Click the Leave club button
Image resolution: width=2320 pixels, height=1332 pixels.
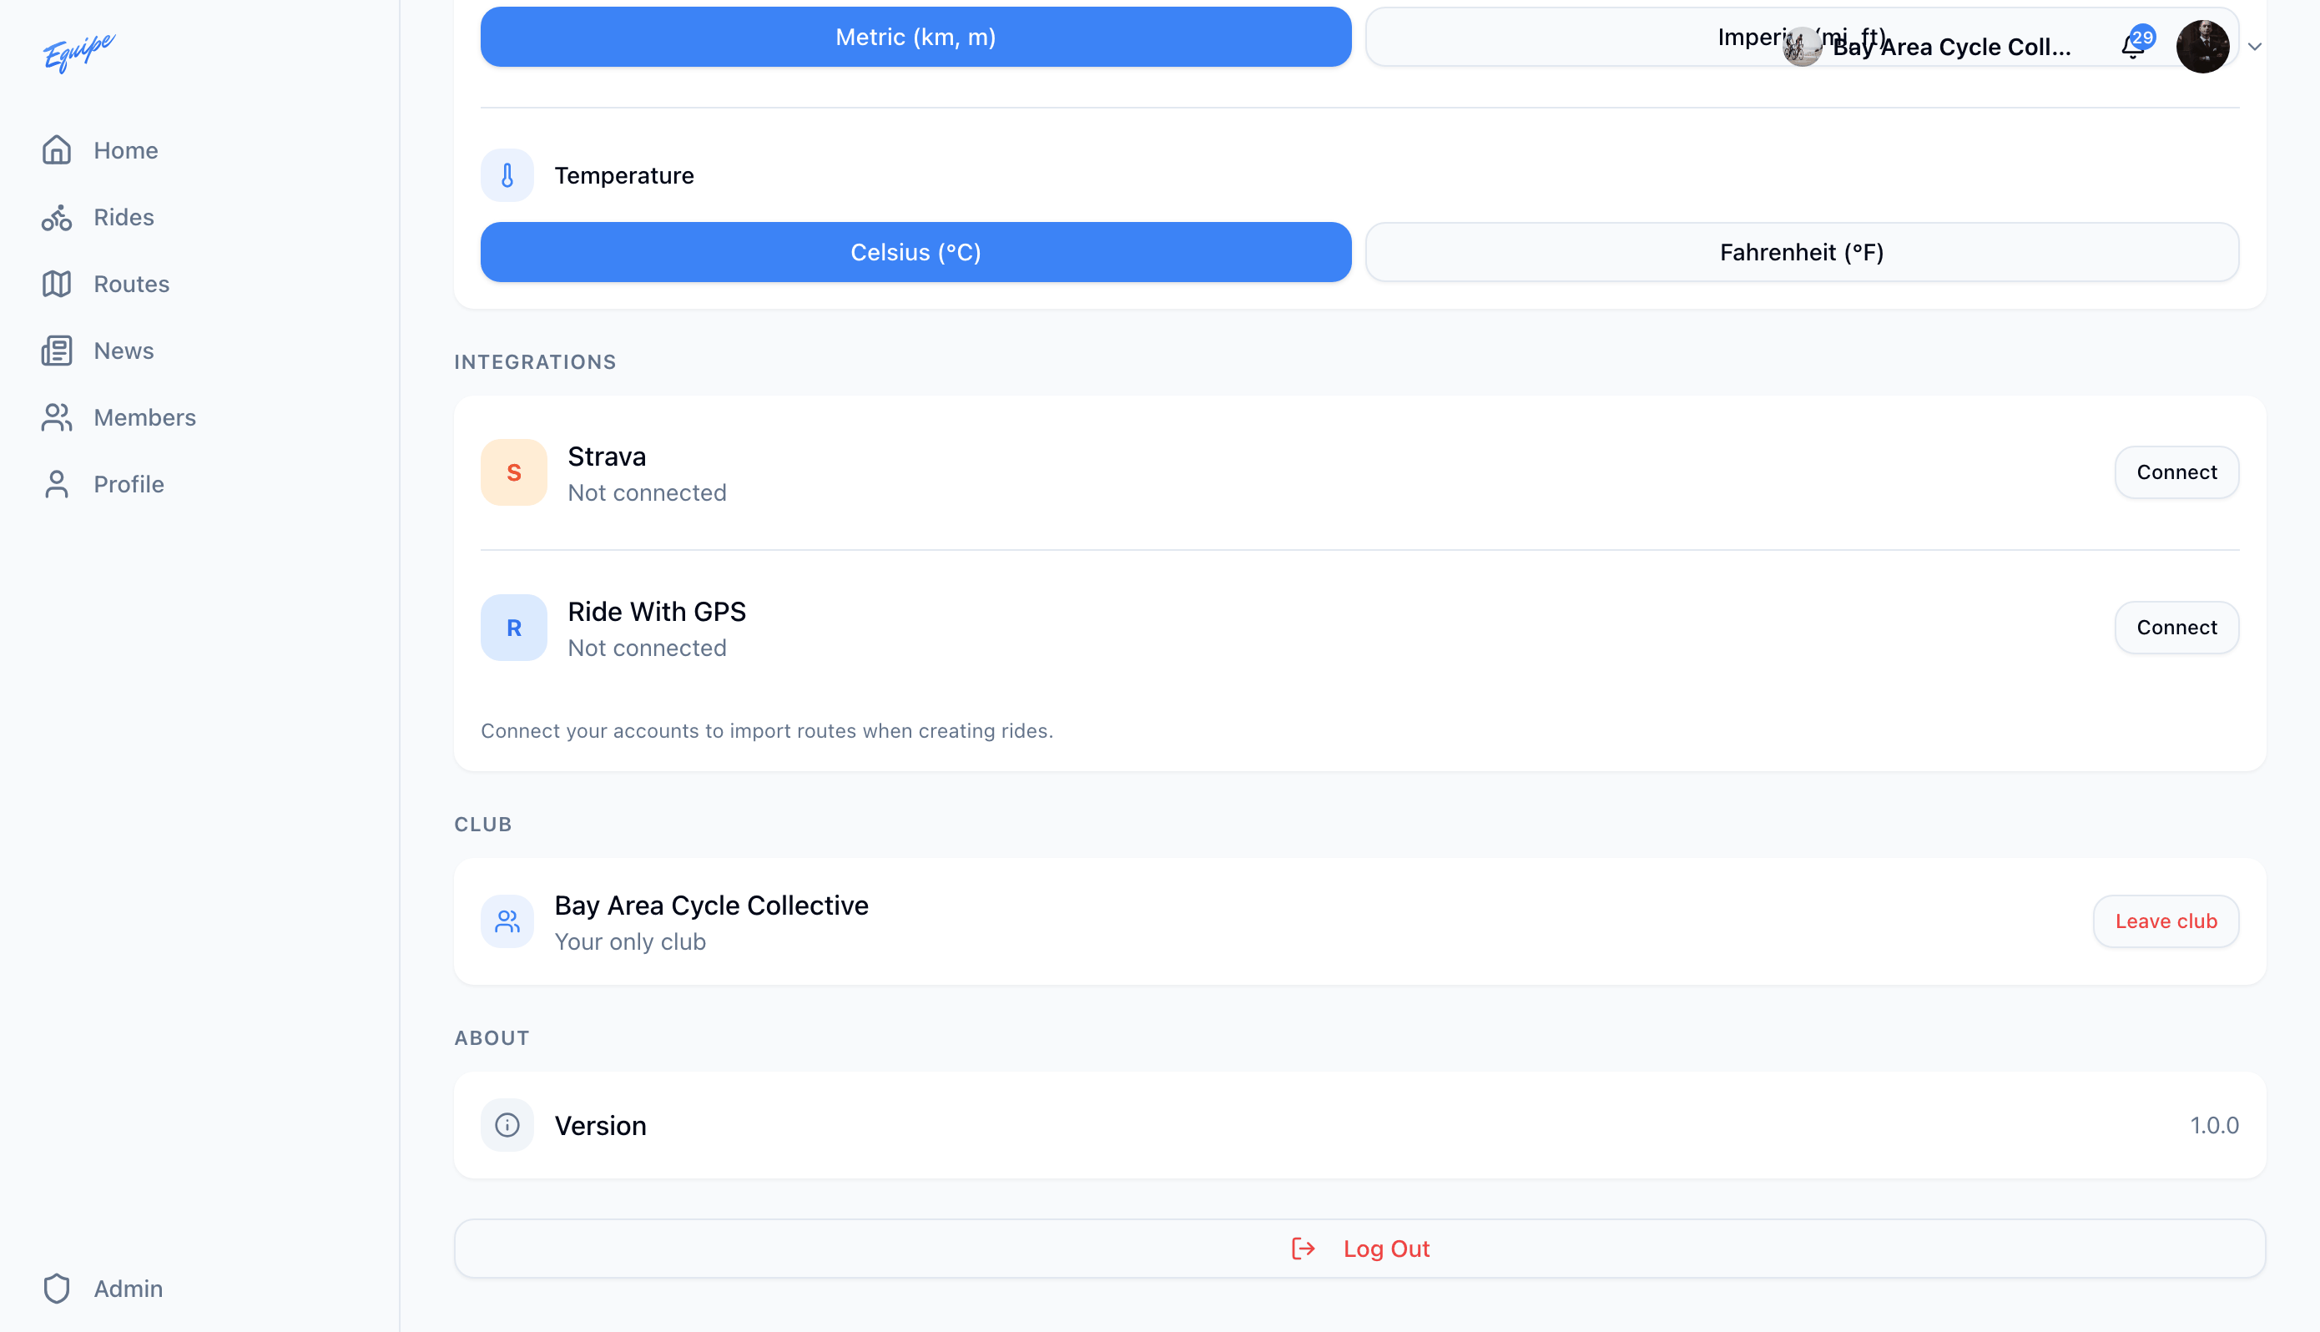pos(2166,921)
